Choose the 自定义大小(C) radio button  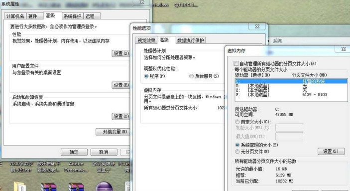[237, 122]
